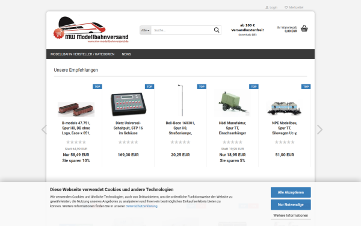Screen dimensions: 361x226
Task: Open Beli-Beco 160301 product title
Action: pos(180,128)
